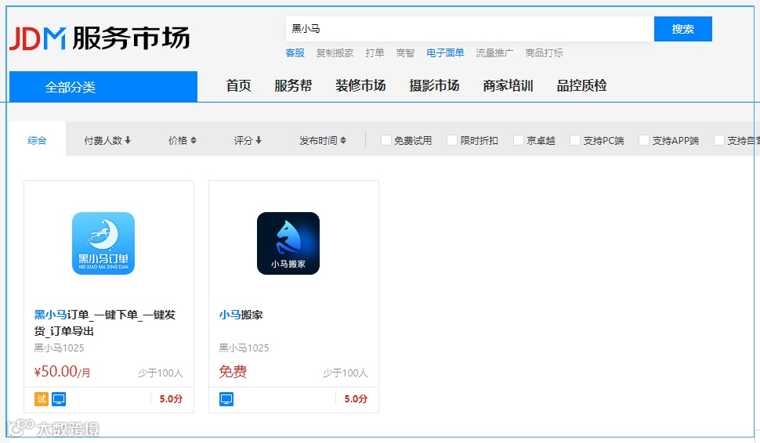Open the 客服 hot search link
760x443 pixels.
click(x=295, y=52)
